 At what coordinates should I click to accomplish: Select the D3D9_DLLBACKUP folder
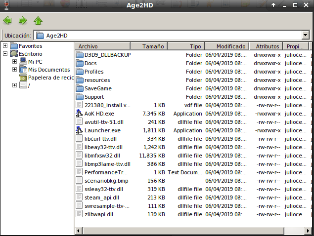pos(107,55)
